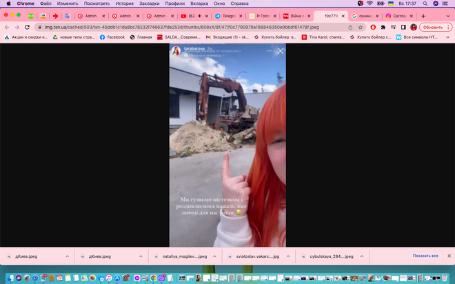Image resolution: width=455 pixels, height=284 pixels.
Task: Bookmark this page with the star icon
Action: (x=361, y=27)
